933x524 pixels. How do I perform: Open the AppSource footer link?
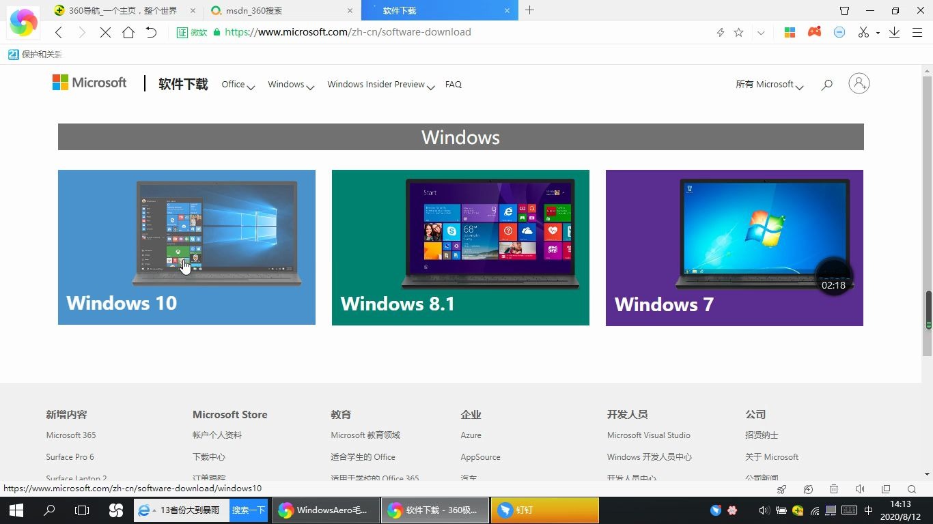pyautogui.click(x=480, y=457)
